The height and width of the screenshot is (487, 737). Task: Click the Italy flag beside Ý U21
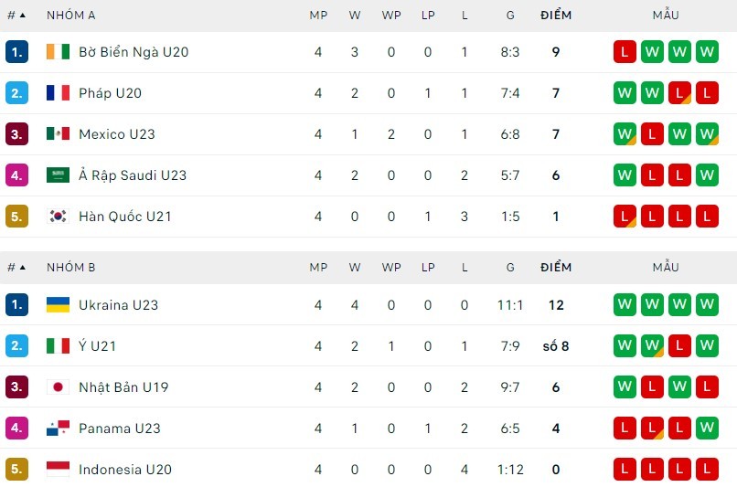(58, 346)
